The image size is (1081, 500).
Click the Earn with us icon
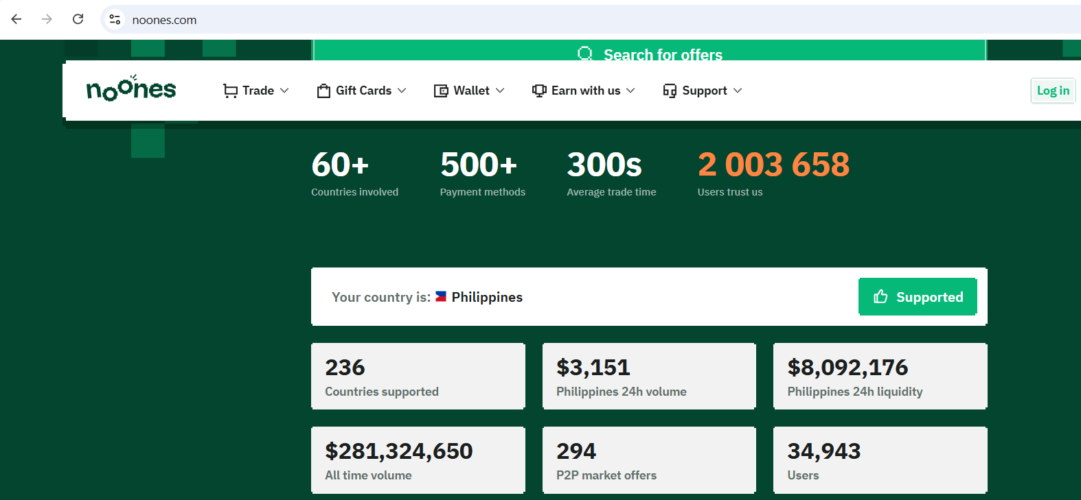pyautogui.click(x=539, y=91)
